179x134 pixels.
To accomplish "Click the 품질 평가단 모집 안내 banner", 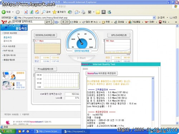I will coord(14,85).
